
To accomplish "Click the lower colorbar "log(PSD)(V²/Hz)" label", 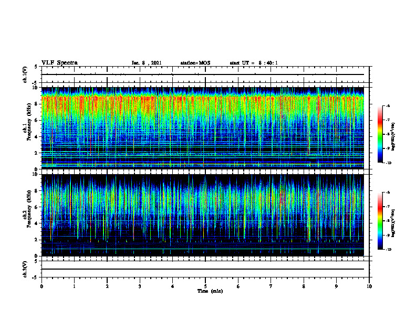I will (x=393, y=223).
